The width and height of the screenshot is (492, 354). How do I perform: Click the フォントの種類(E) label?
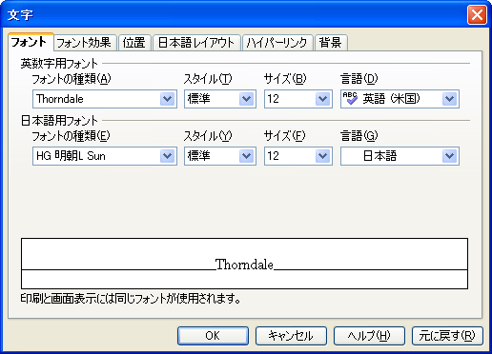[x=71, y=136]
